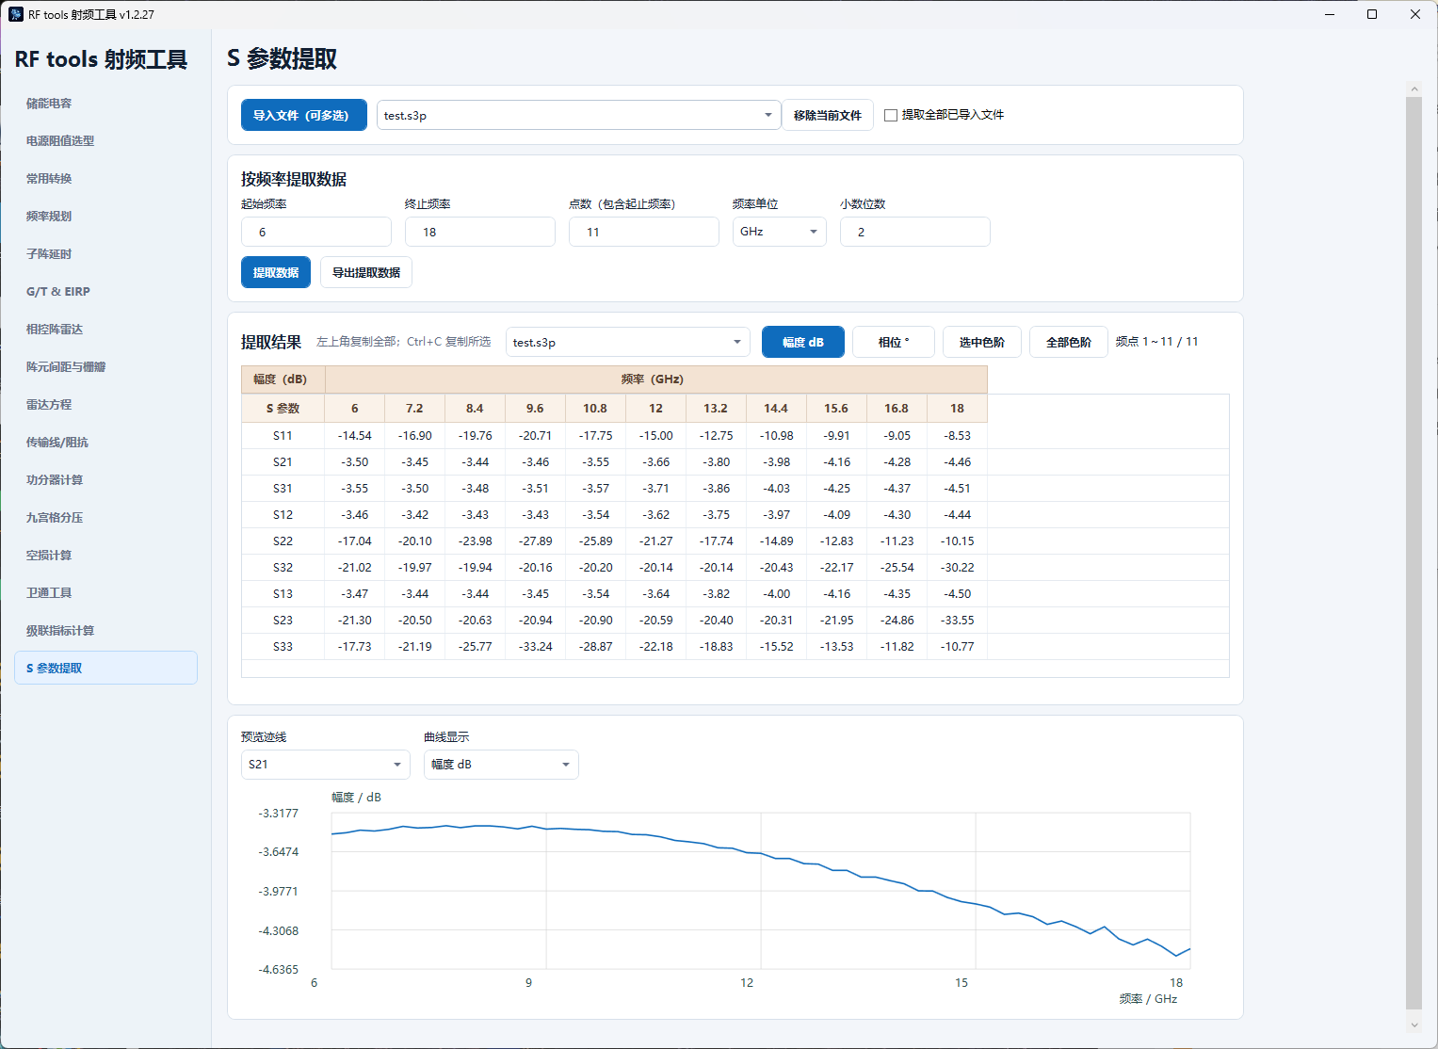The height and width of the screenshot is (1049, 1438).
Task: Click the 导出提取数据 button
Action: [366, 272]
